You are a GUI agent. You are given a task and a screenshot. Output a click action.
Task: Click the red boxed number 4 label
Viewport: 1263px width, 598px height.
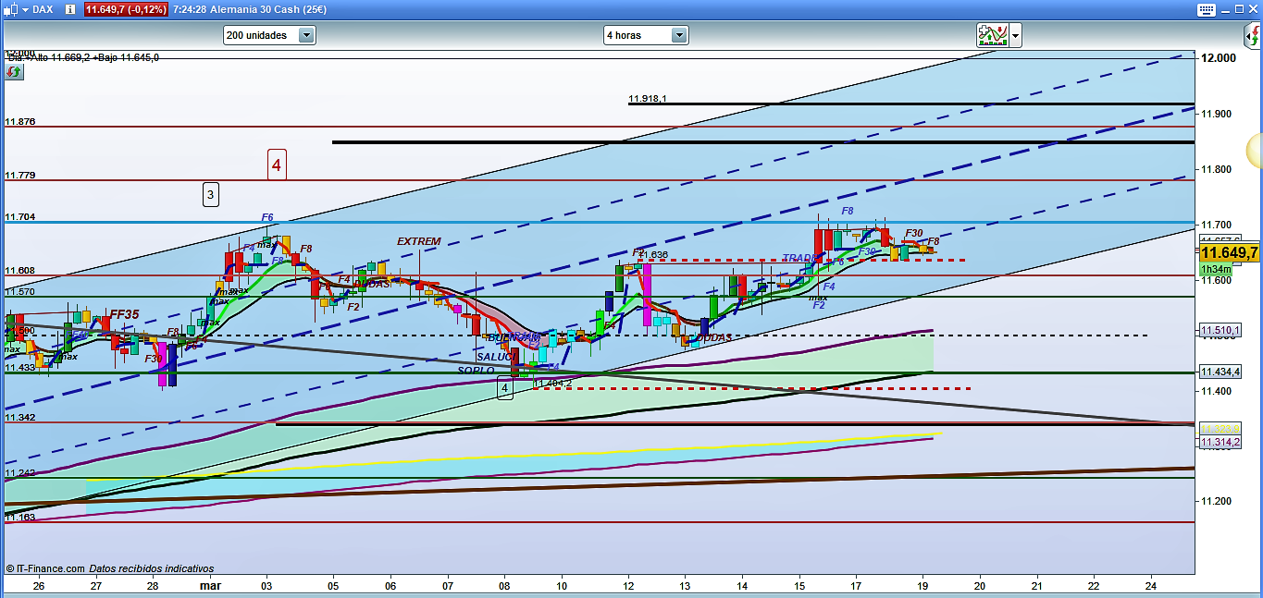(x=277, y=165)
